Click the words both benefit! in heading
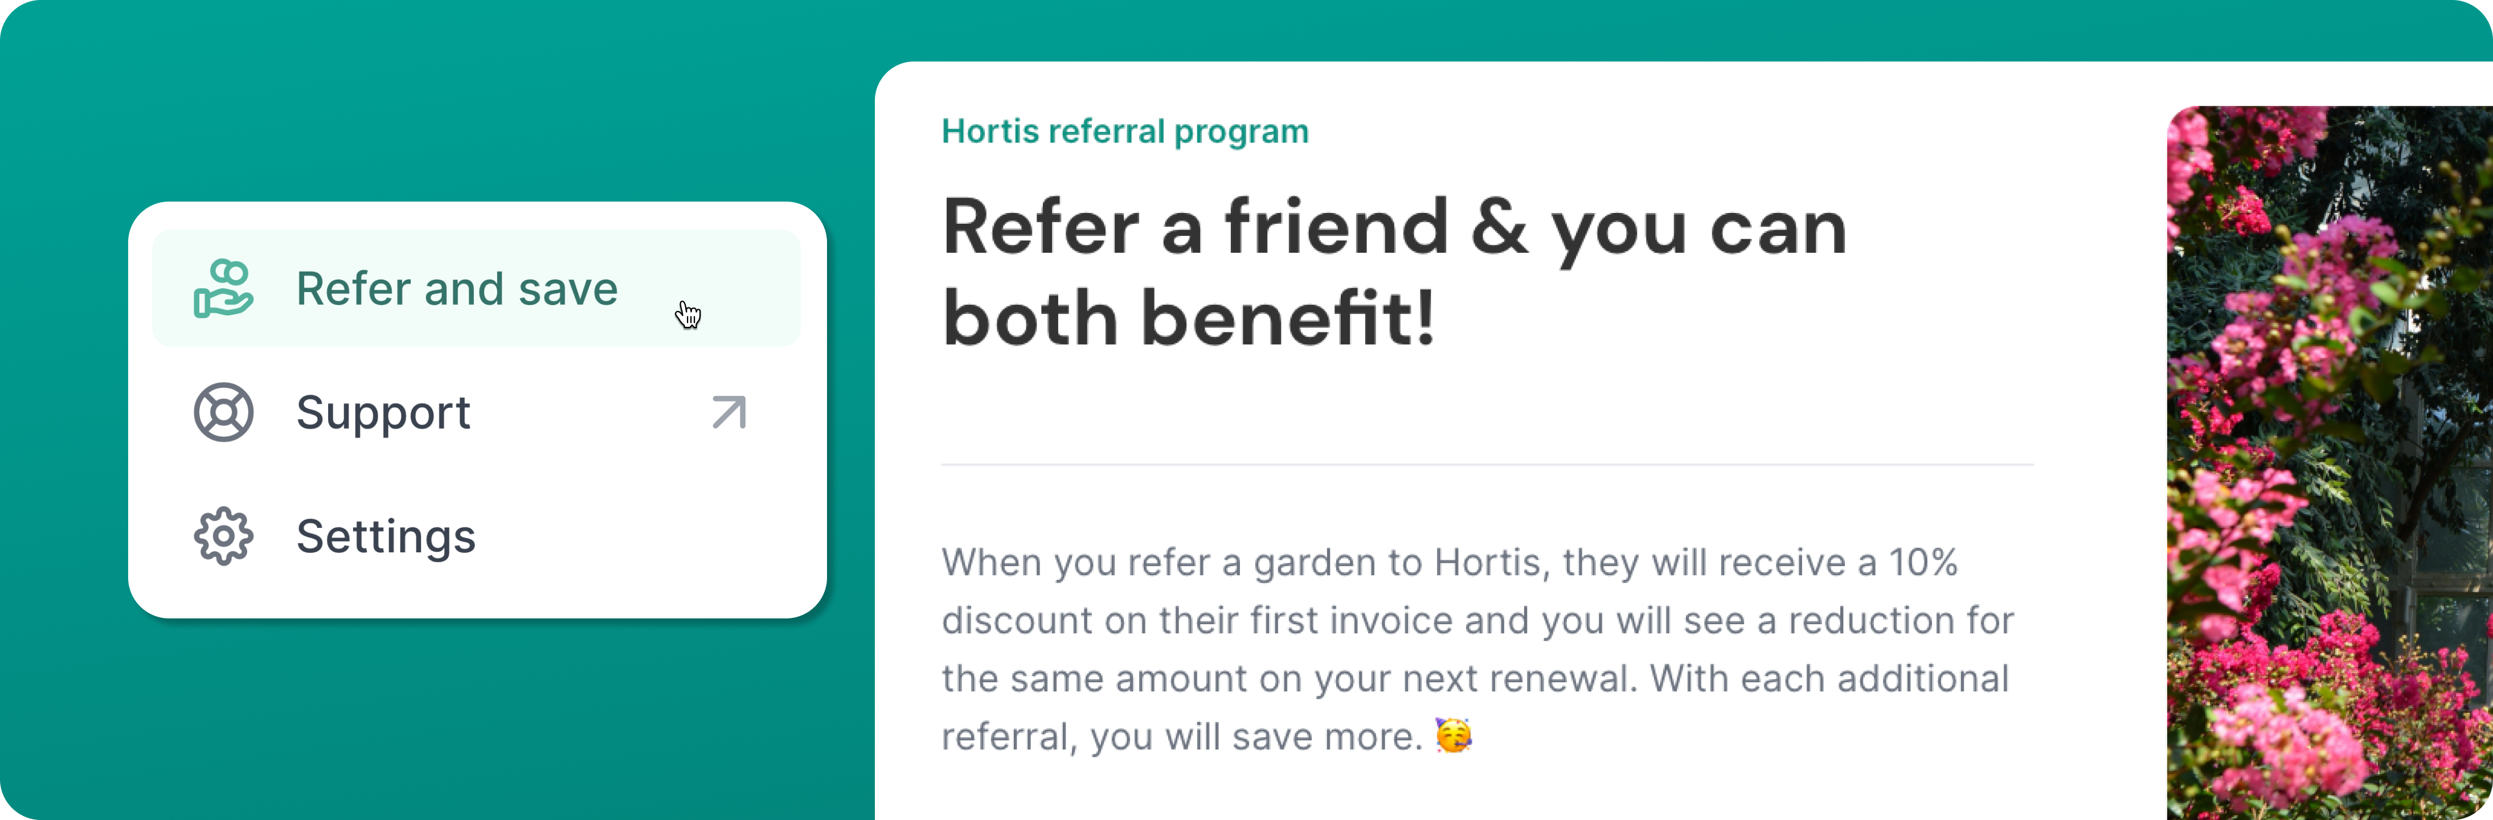The width and height of the screenshot is (2493, 820). pyautogui.click(x=1189, y=318)
